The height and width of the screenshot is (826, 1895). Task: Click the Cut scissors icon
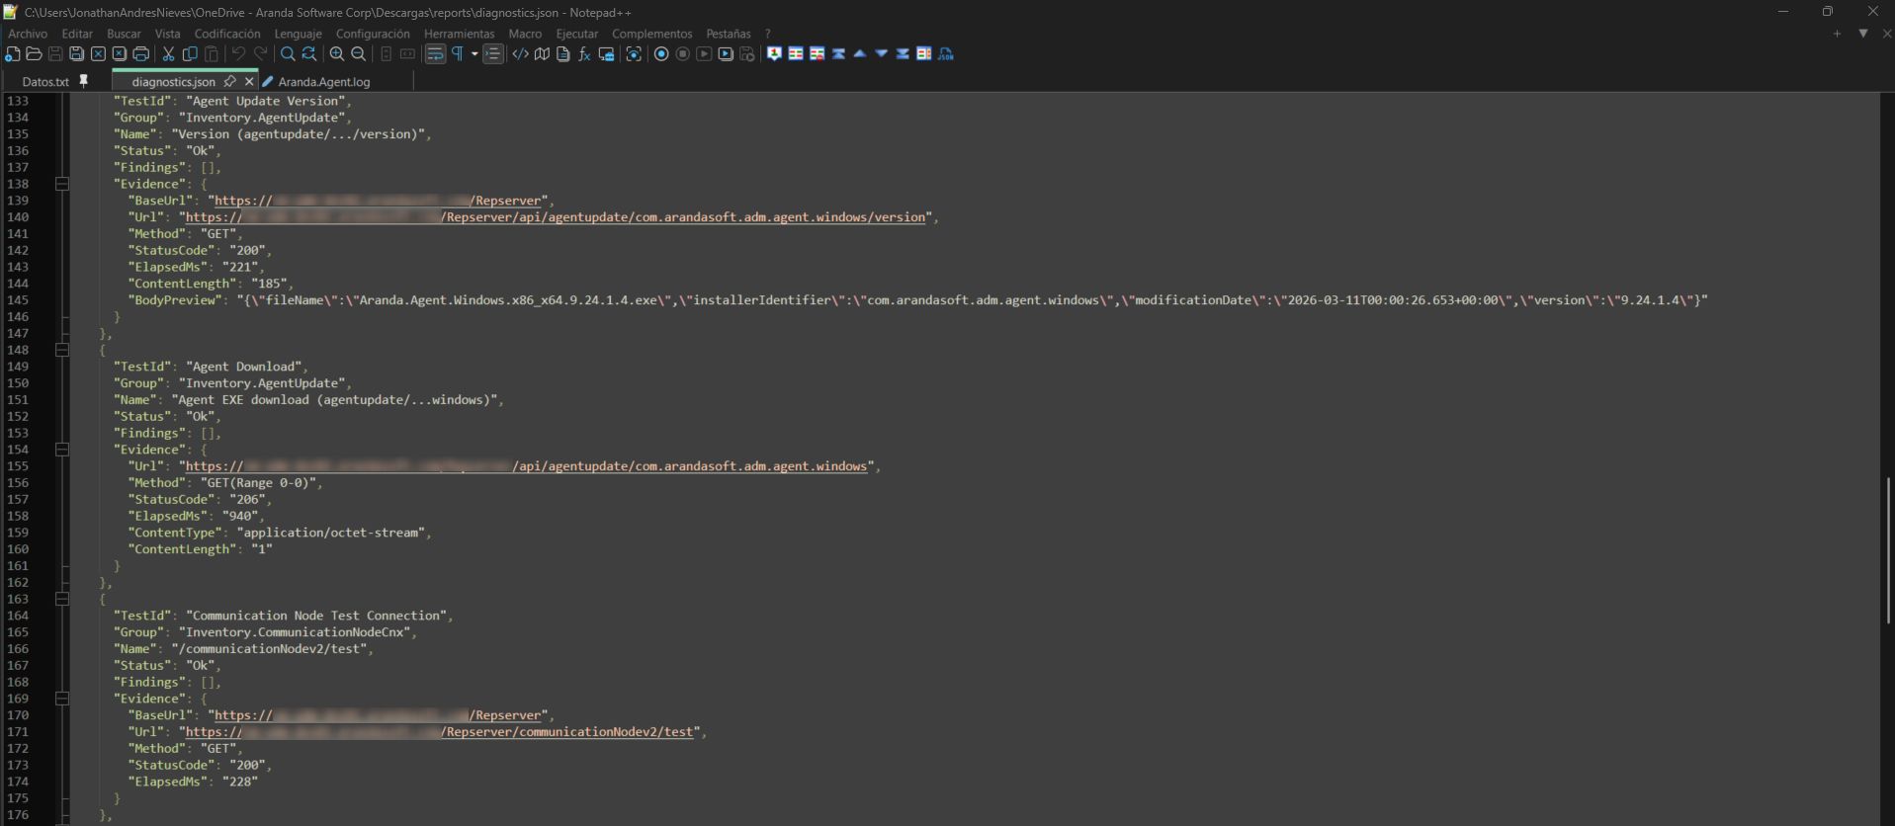[x=168, y=54]
